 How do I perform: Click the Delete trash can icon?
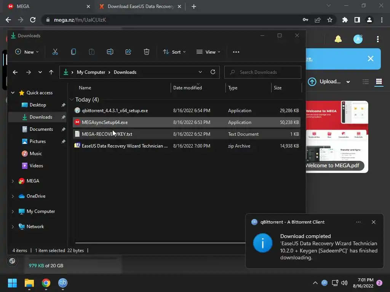pyautogui.click(x=147, y=52)
